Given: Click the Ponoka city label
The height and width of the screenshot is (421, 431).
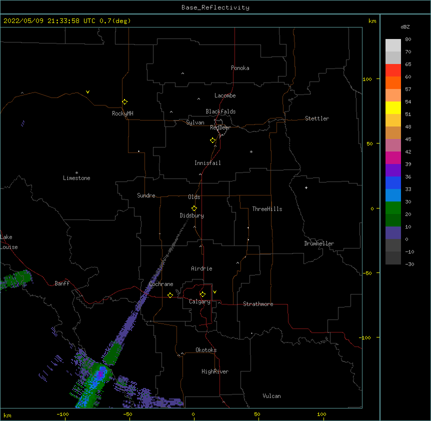Looking at the screenshot, I should (x=240, y=68).
